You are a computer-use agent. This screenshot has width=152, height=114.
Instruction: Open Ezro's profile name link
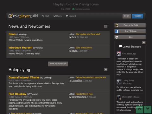pos(124,54)
